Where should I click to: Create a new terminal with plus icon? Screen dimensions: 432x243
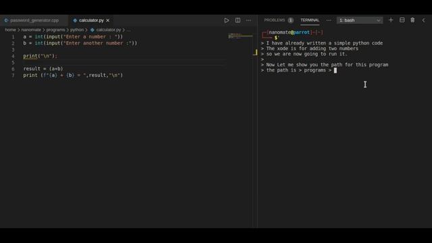tap(391, 20)
